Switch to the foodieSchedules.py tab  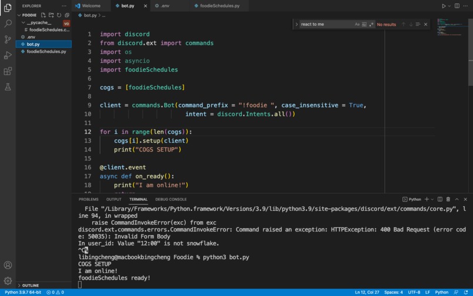coord(219,6)
